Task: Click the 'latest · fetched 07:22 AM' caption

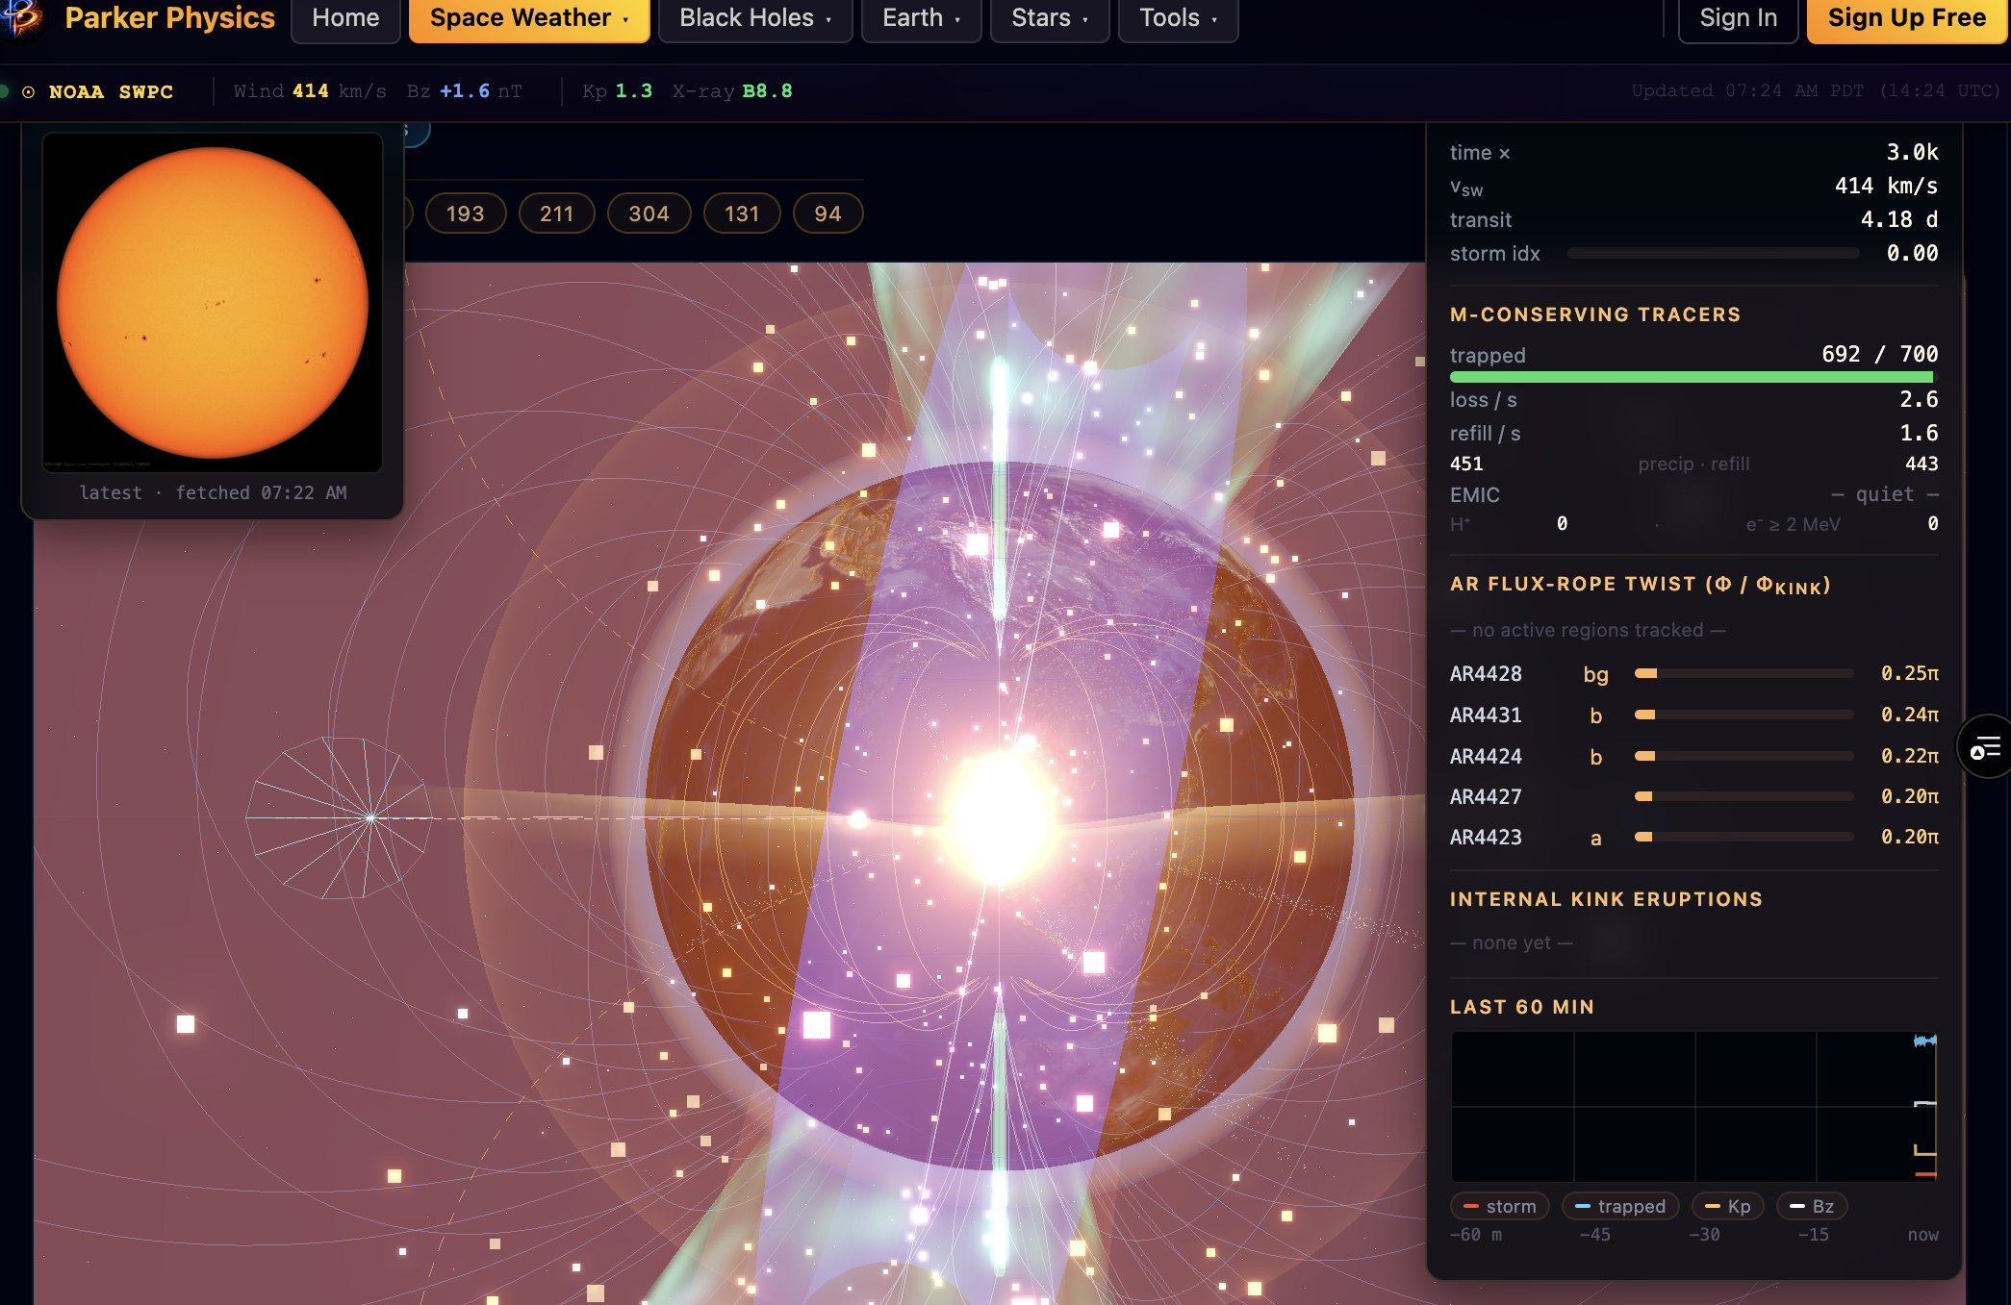Action: coord(213,493)
